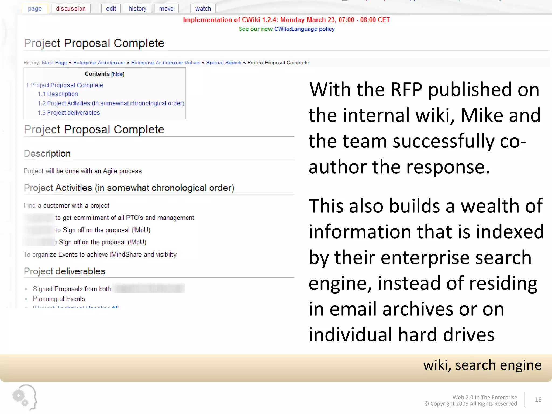Viewport: 552px width, 414px height.
Task: Jump to 1.1 Description section
Action: coord(58,94)
